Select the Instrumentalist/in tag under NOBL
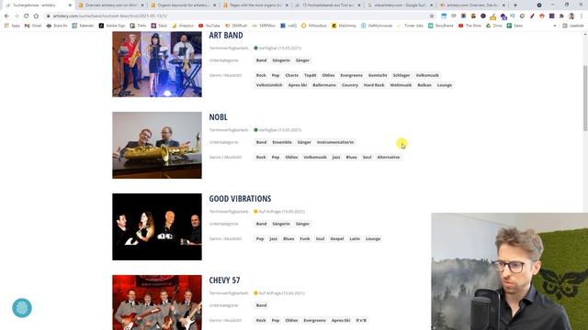588x330 pixels. pyautogui.click(x=335, y=142)
